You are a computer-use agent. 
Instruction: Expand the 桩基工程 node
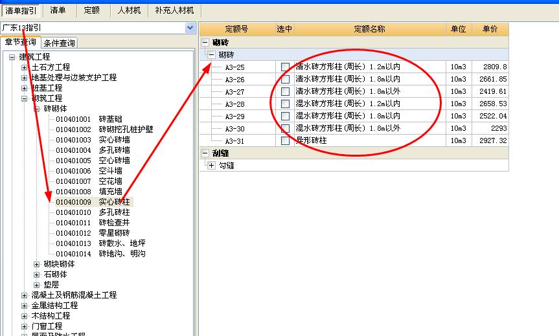(24, 88)
